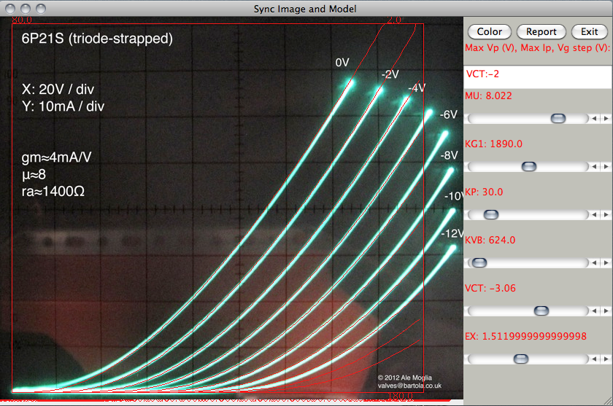The height and width of the screenshot is (406, 613).
Task: Click the MU: 8.022 label
Action: point(488,95)
